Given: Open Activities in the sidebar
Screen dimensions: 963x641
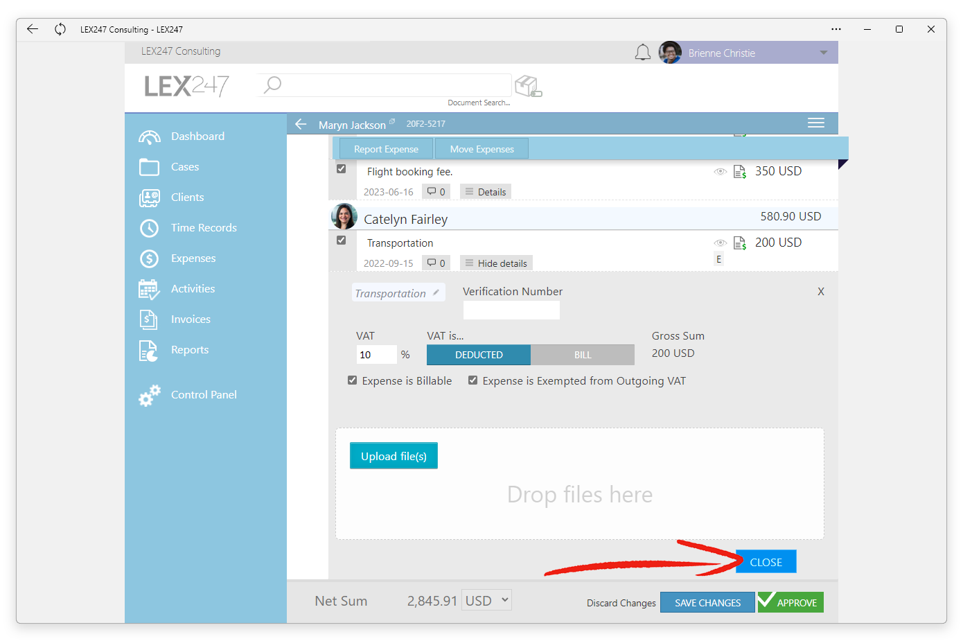Looking at the screenshot, I should click(193, 289).
